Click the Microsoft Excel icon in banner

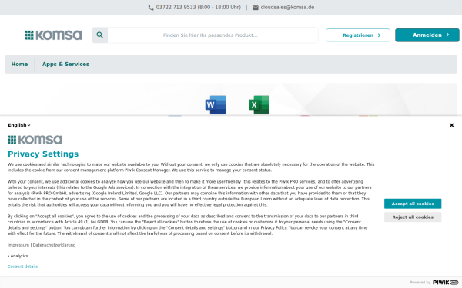point(259,104)
